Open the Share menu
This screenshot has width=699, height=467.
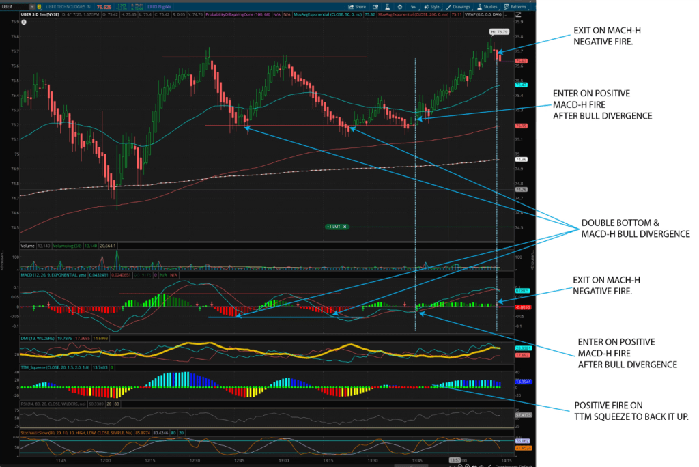tap(358, 6)
